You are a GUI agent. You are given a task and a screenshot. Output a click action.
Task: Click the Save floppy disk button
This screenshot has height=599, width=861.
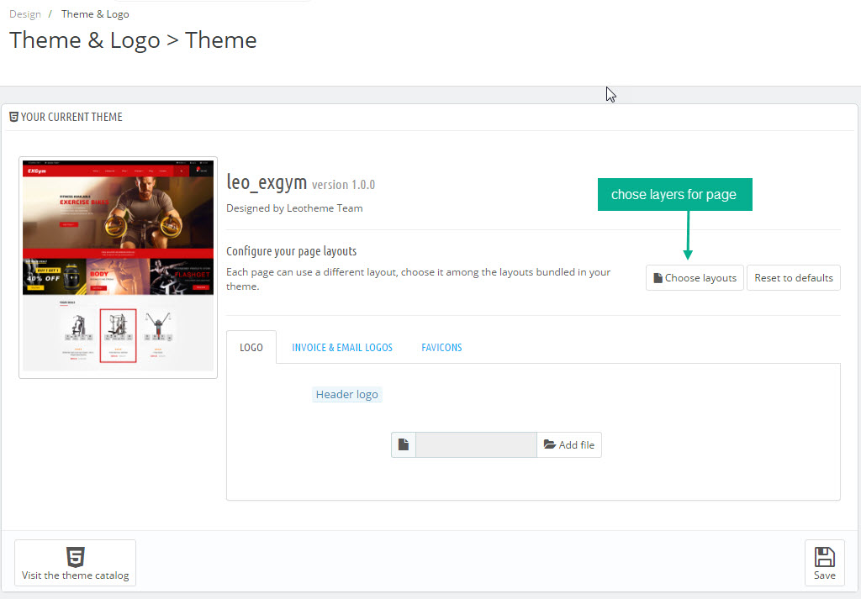pyautogui.click(x=824, y=563)
